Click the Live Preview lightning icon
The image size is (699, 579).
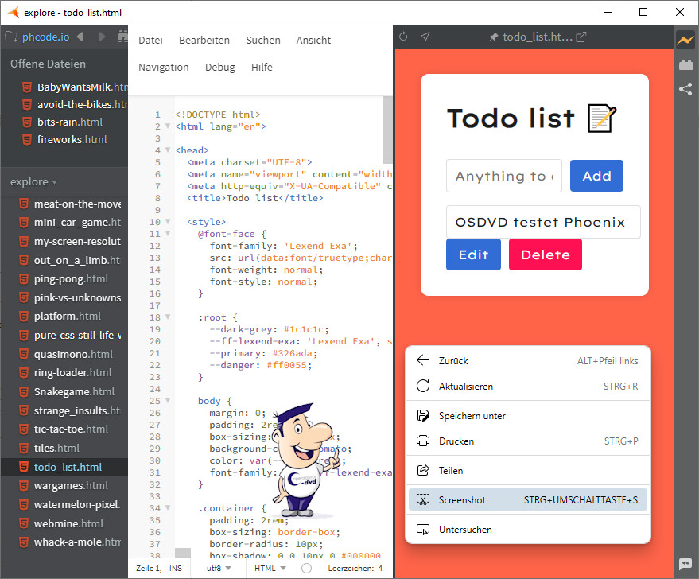pos(685,40)
